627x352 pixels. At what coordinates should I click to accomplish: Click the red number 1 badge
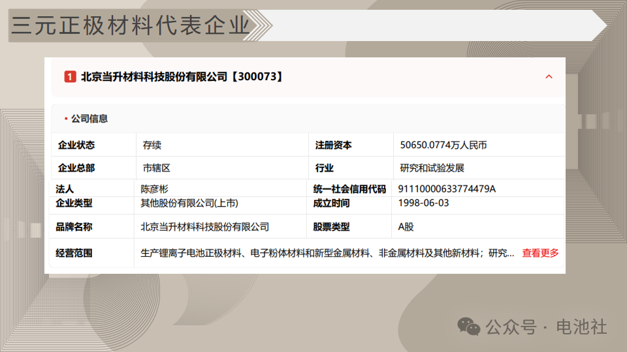point(70,77)
